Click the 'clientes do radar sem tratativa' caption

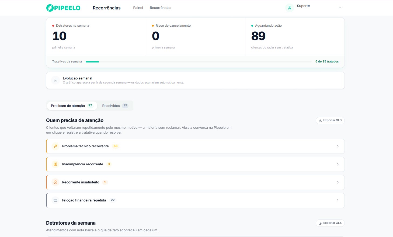(272, 48)
